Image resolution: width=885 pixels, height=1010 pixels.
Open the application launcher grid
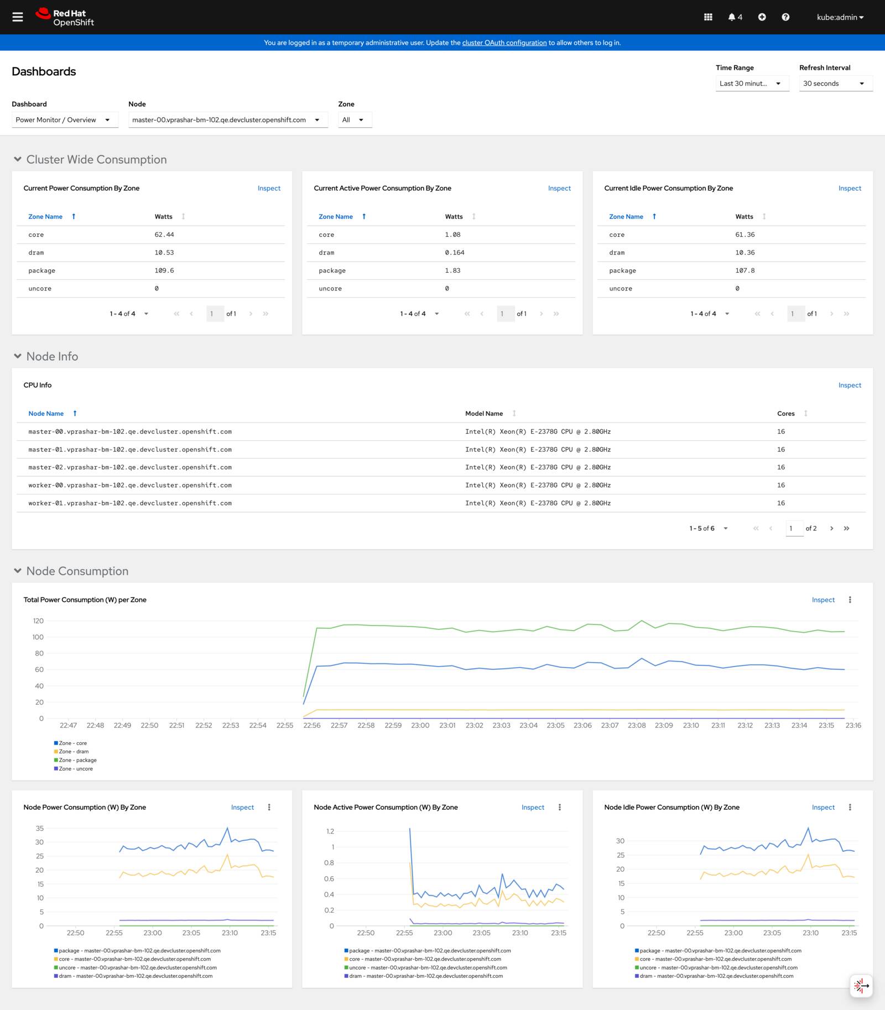(708, 17)
